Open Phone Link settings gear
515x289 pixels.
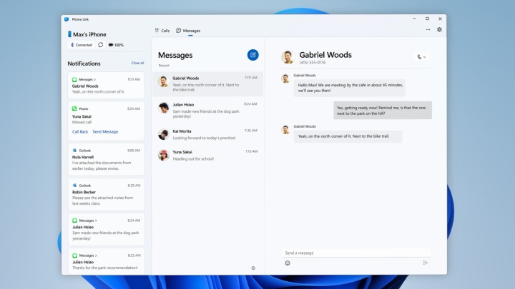(439, 30)
